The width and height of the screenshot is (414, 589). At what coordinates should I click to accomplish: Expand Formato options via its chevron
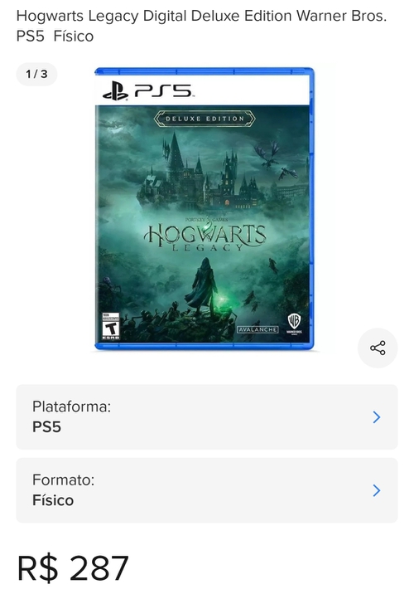point(377,490)
